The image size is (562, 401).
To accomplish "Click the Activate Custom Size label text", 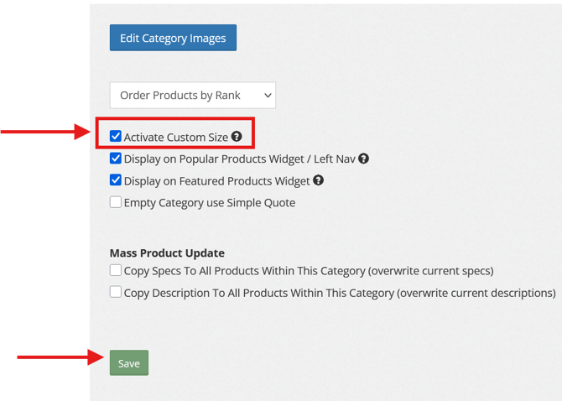I will point(176,137).
